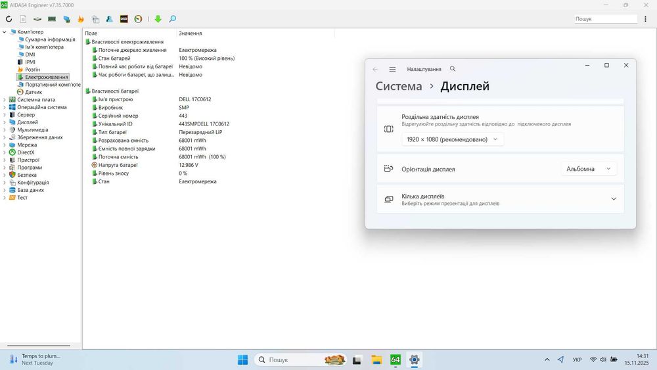
Task: Select DirectX in the tree
Action: (26, 152)
